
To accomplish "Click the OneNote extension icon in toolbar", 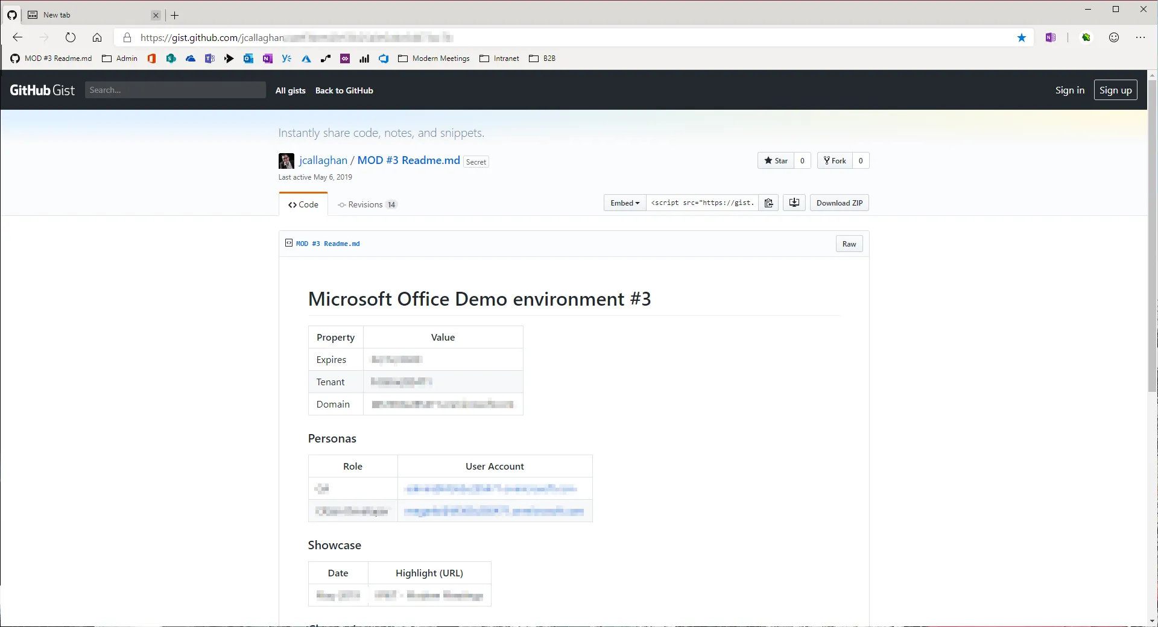I will [x=1051, y=37].
